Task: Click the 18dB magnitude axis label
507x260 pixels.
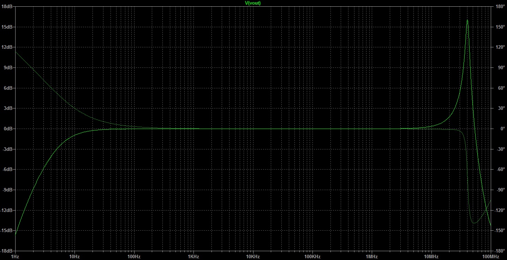Action: [x=7, y=7]
